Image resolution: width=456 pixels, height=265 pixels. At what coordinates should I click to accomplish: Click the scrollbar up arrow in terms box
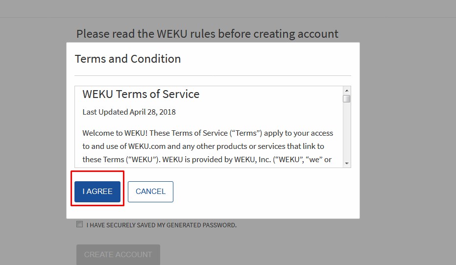pyautogui.click(x=347, y=91)
